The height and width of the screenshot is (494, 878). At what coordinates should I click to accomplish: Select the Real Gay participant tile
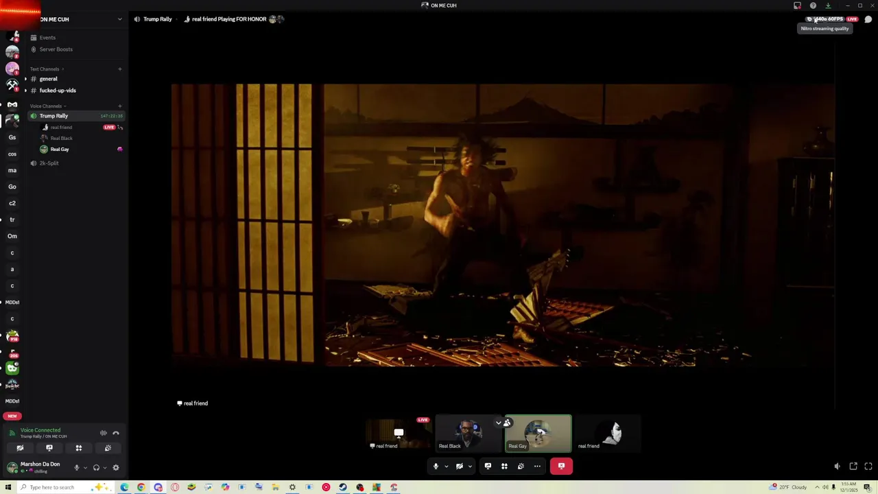[538, 434]
